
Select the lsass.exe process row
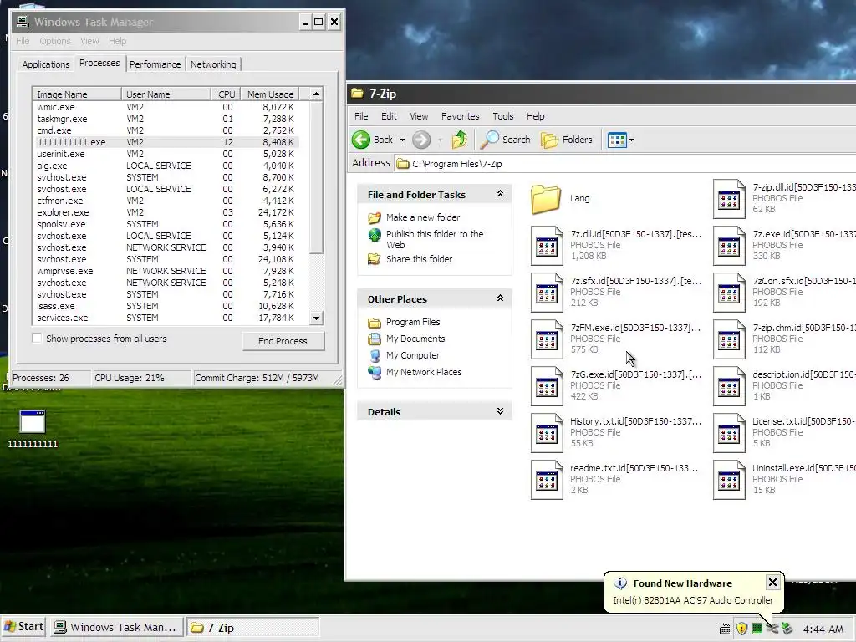166,306
